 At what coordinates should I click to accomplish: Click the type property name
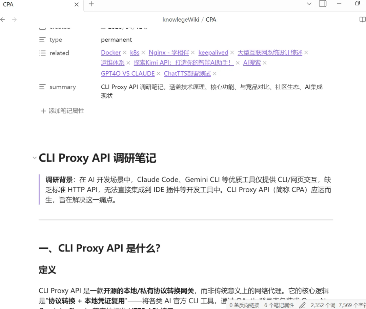click(x=56, y=40)
